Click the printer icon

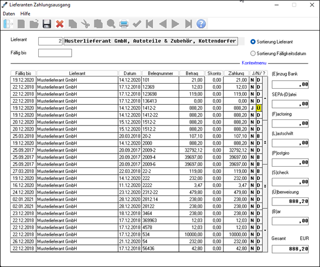tap(124, 24)
